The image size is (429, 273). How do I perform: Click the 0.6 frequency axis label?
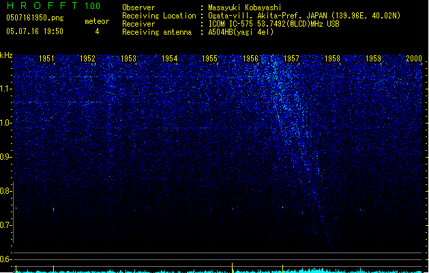tap(5, 259)
